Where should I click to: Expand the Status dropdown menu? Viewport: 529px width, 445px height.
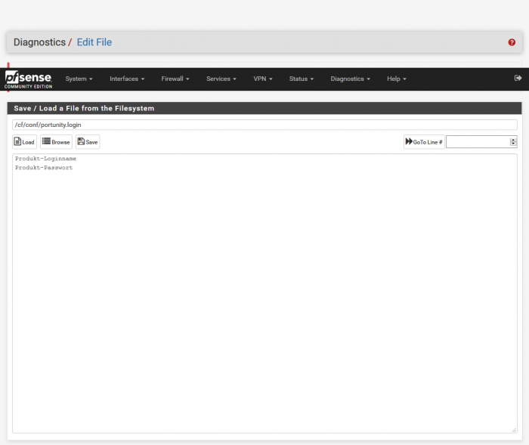coord(301,79)
